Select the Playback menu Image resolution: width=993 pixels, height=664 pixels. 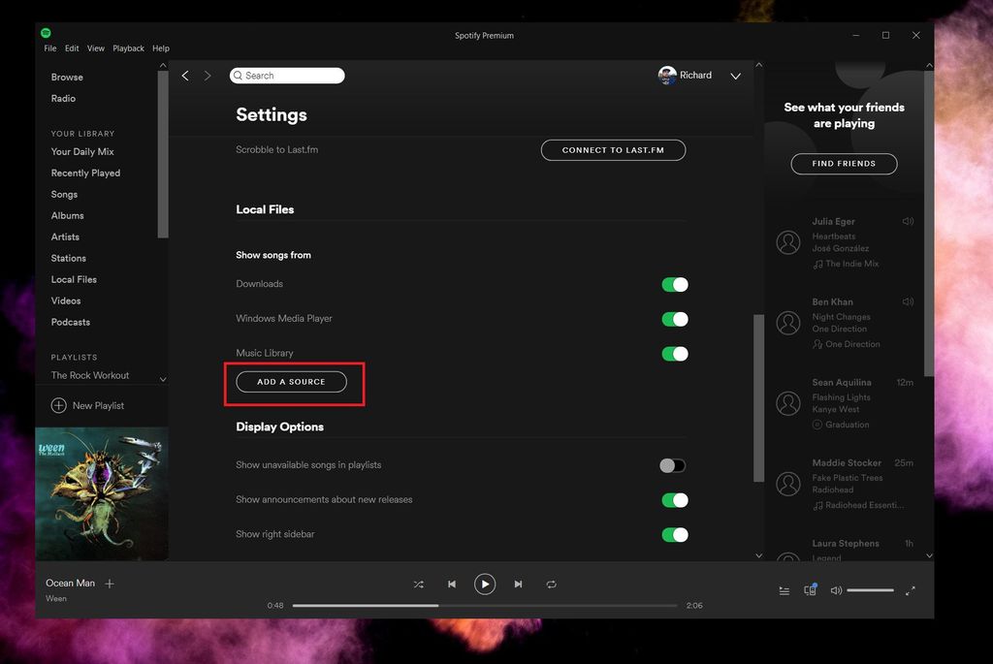coord(127,47)
